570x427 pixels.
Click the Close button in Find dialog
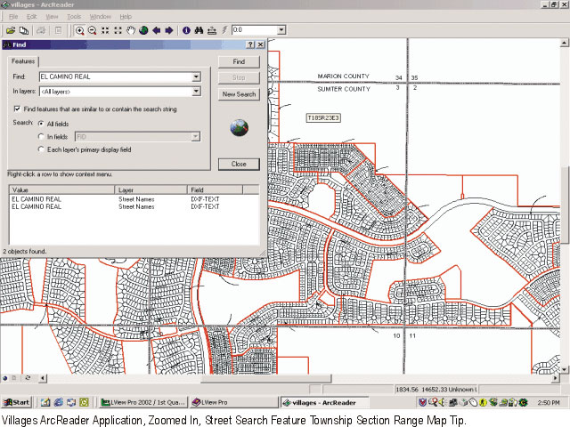(239, 164)
